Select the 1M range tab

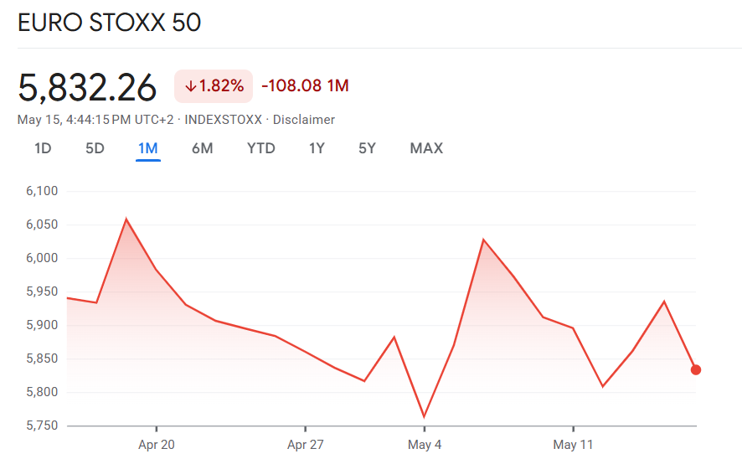pos(147,148)
